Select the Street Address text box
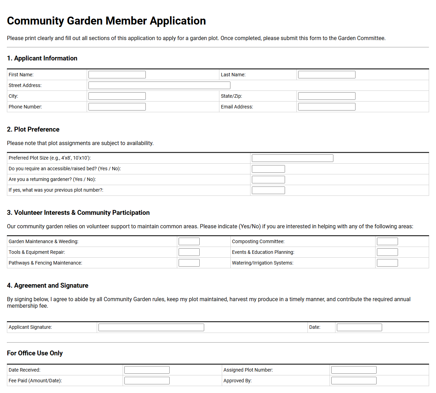The height and width of the screenshot is (393, 436). pyautogui.click(x=159, y=85)
